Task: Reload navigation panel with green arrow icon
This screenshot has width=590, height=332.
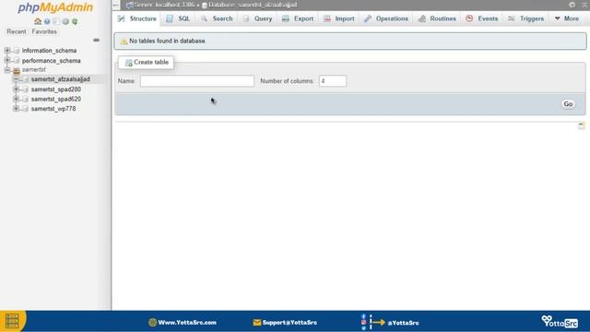Action: pos(75,21)
